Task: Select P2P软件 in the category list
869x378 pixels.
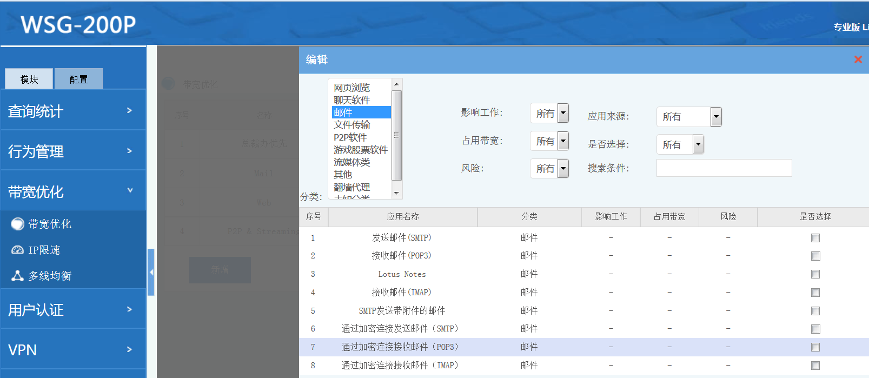Action: coord(350,137)
